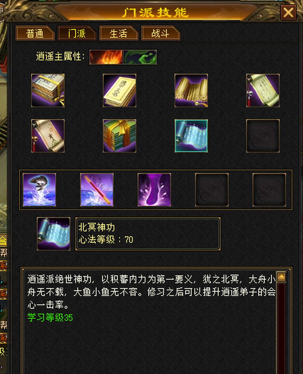The height and width of the screenshot is (374, 303).
Task: Click the scroll up arrow in description box
Action: (x=281, y=277)
